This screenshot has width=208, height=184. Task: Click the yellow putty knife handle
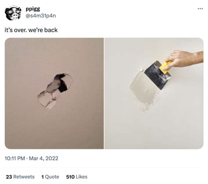pyautogui.click(x=166, y=68)
